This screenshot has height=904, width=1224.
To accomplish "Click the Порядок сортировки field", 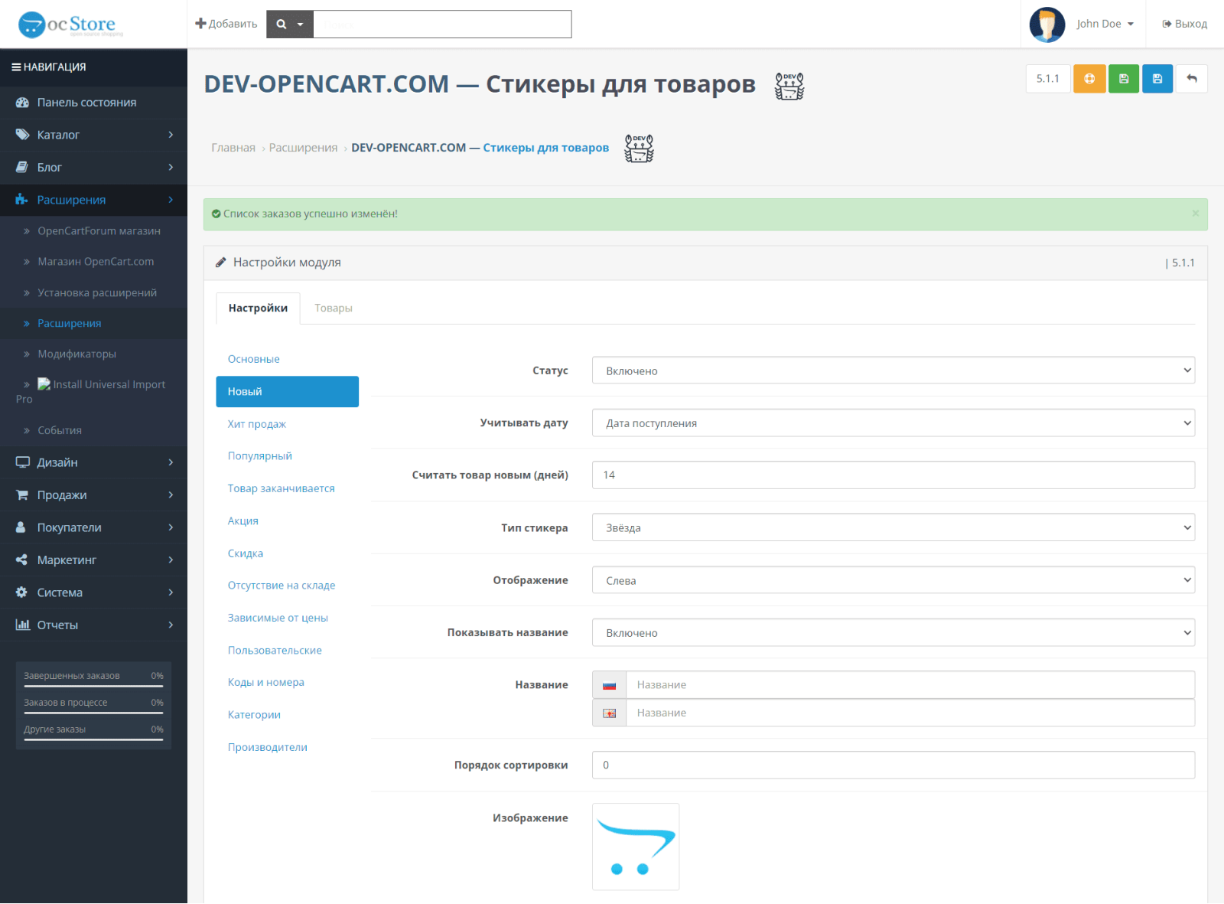I will click(x=893, y=765).
